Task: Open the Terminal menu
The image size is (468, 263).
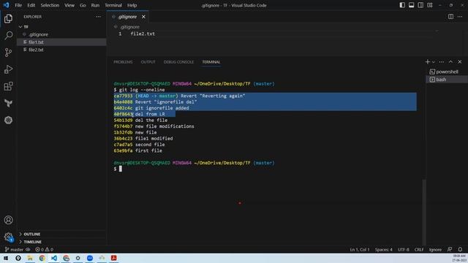Action: pos(113,5)
